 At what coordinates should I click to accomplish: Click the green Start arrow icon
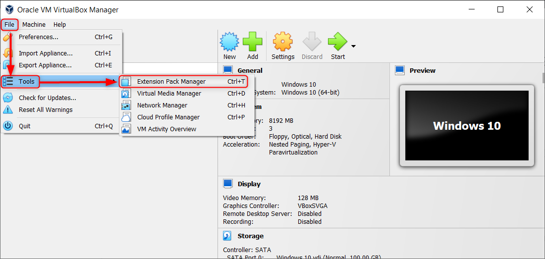[337, 42]
